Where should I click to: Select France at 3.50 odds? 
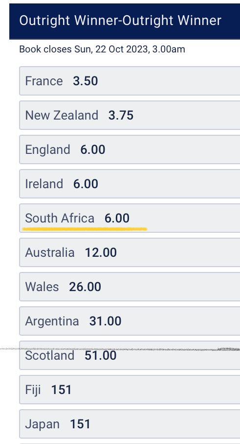[130, 81]
